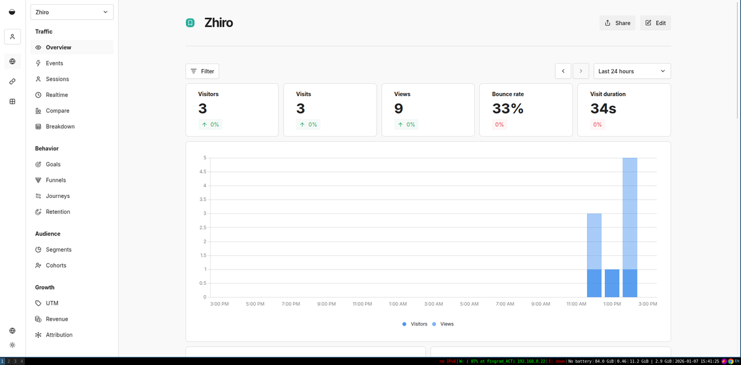This screenshot has height=365, width=741.
Task: Click the Sessions person icon
Action: 38,79
